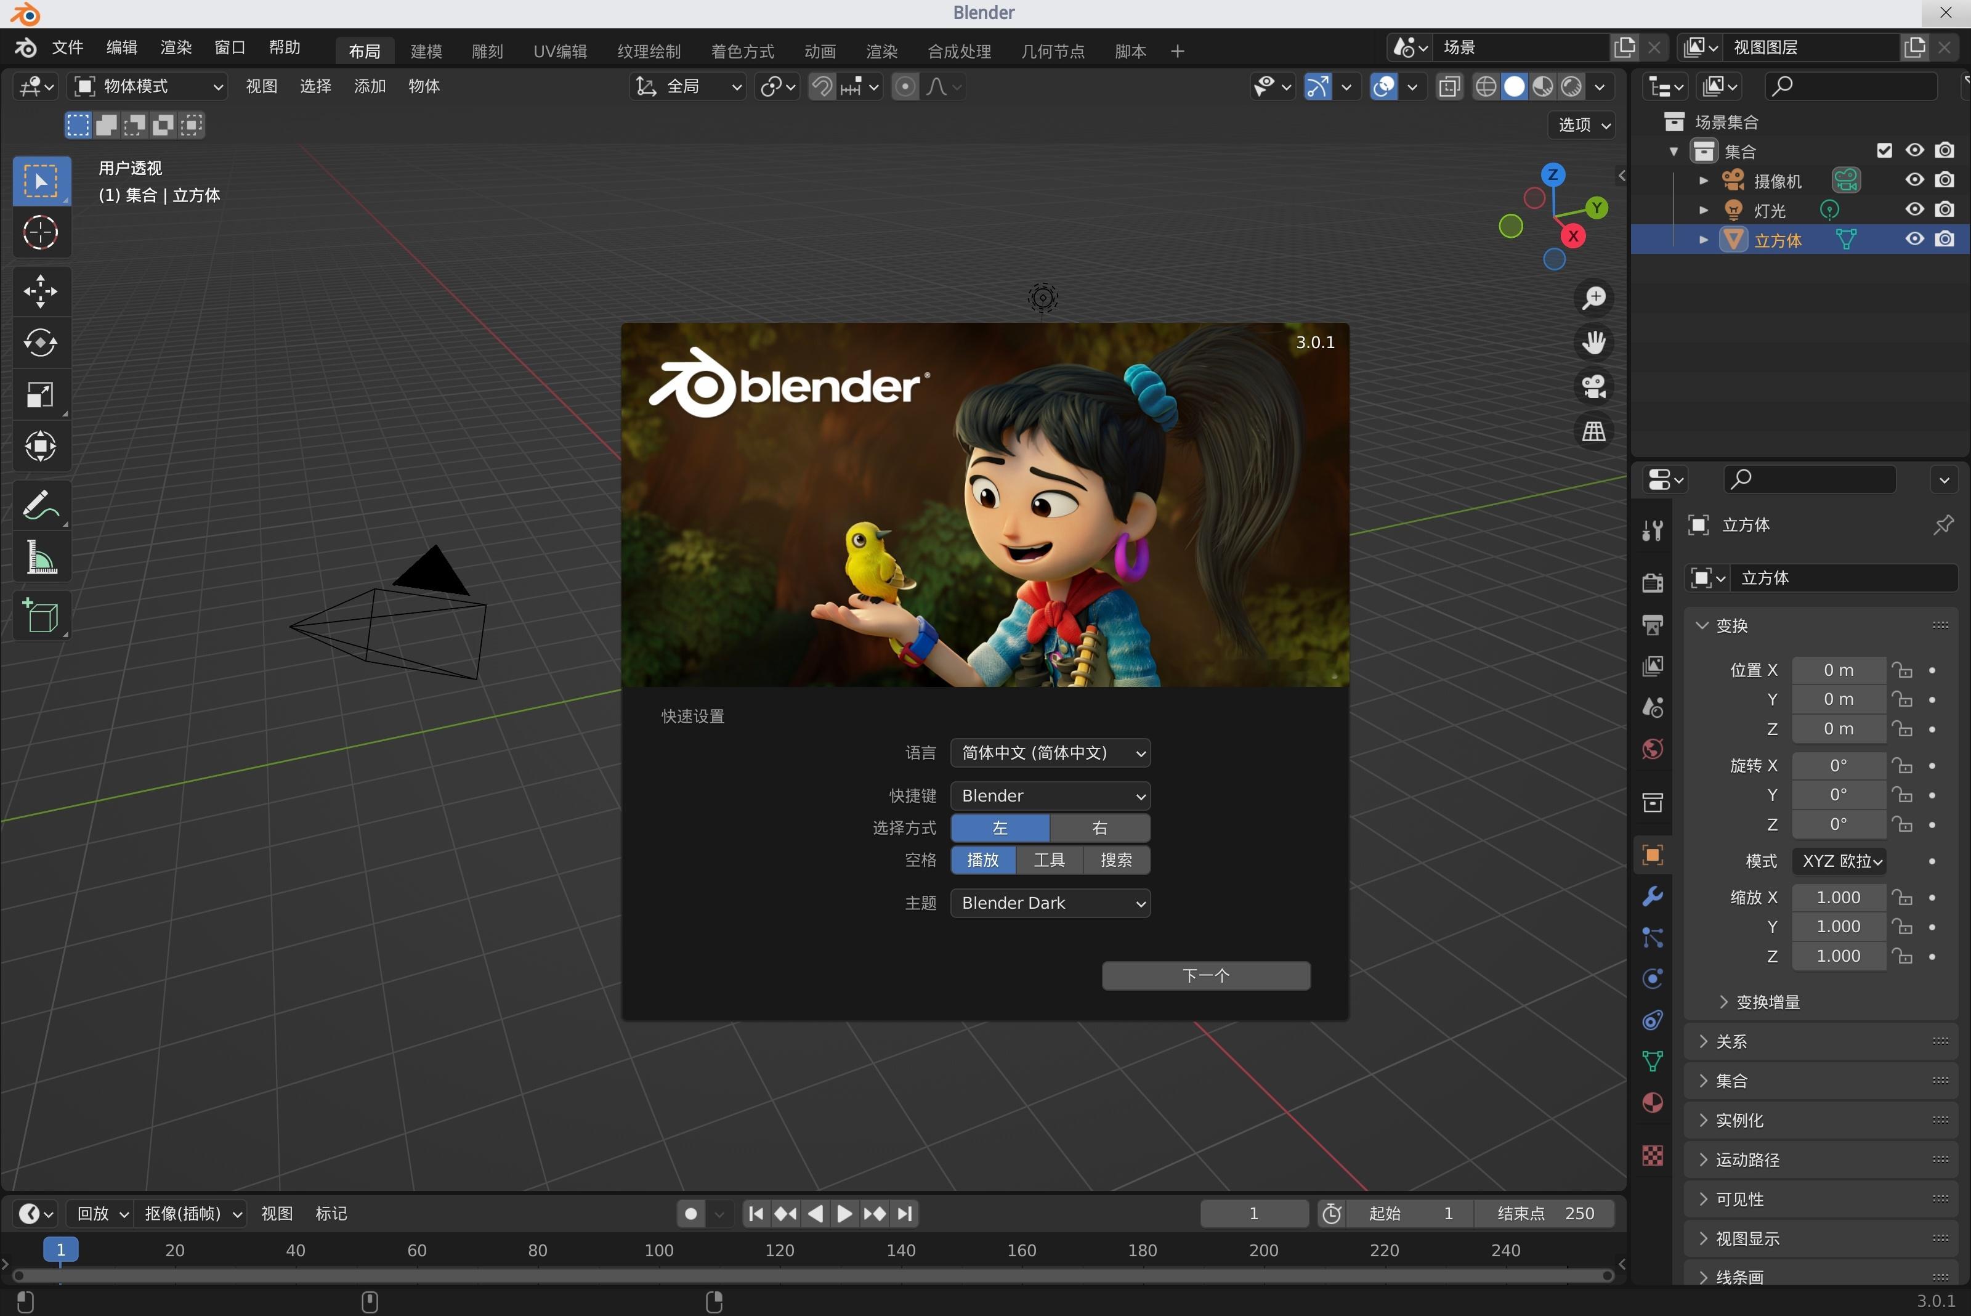
Task: Open the XYZ 欧拉 rotation mode dropdown
Action: [x=1840, y=861]
